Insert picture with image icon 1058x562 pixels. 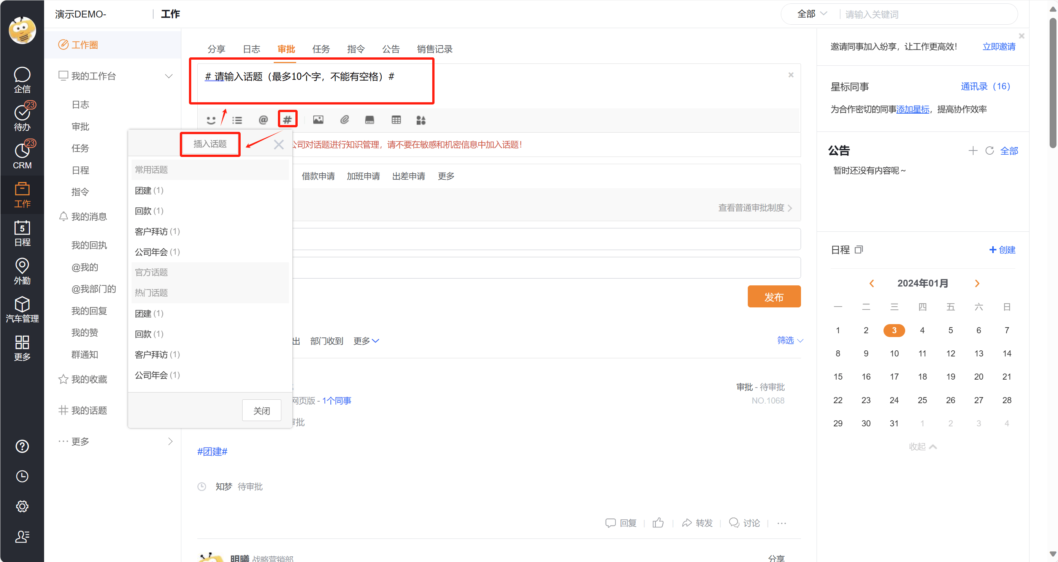tap(318, 120)
